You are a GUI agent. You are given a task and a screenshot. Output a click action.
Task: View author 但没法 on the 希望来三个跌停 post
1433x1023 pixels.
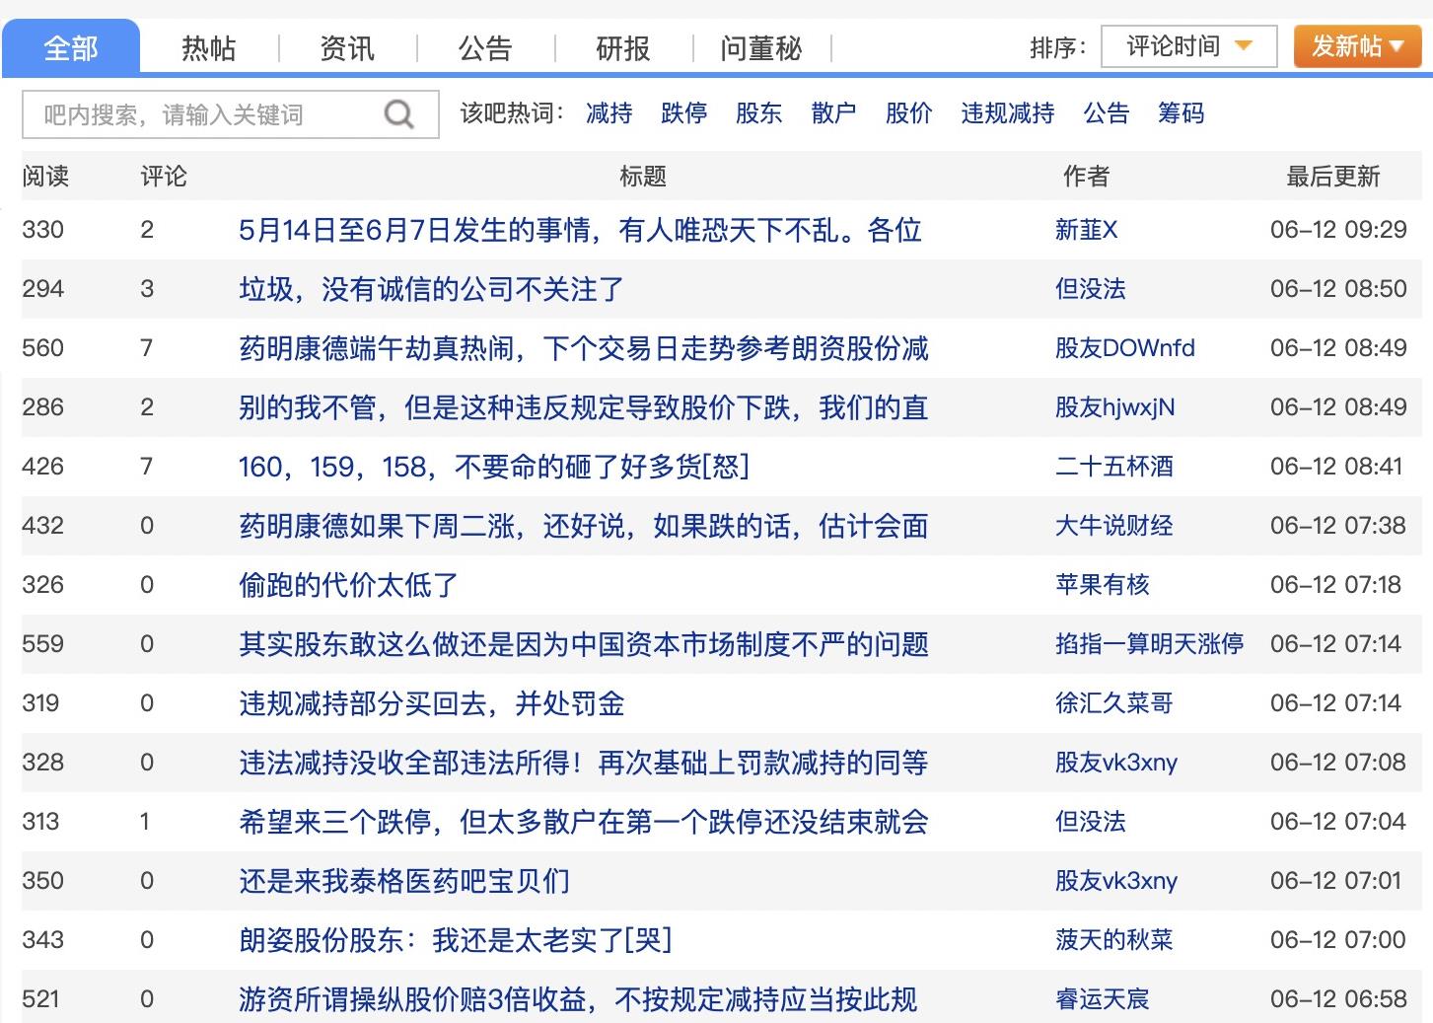coord(1091,822)
